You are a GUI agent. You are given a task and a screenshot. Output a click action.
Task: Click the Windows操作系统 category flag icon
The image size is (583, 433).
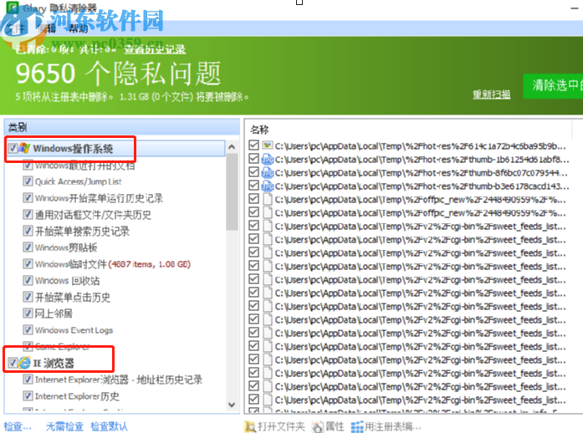tap(24, 148)
